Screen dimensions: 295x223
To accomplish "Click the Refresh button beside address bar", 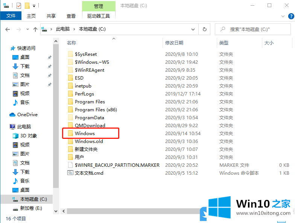I will (x=204, y=29).
